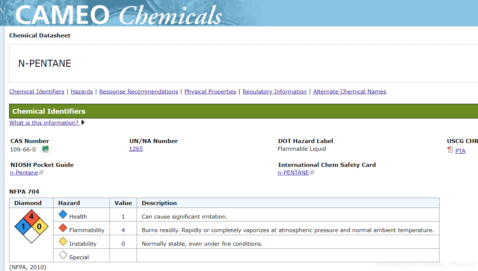Click the Description column header

(x=159, y=203)
